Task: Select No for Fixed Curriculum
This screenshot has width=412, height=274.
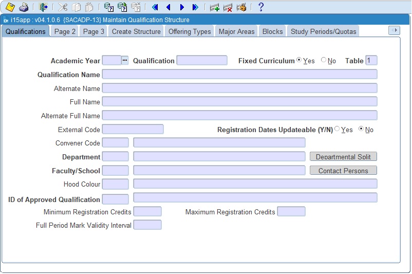Action: pos(324,60)
